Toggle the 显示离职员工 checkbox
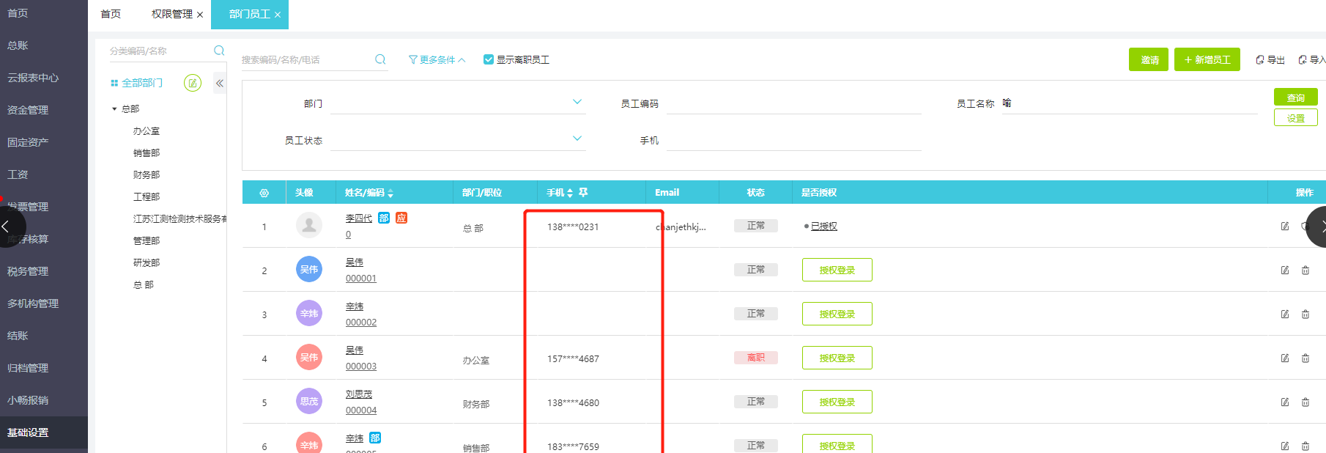Image resolution: width=1326 pixels, height=453 pixels. tap(489, 59)
